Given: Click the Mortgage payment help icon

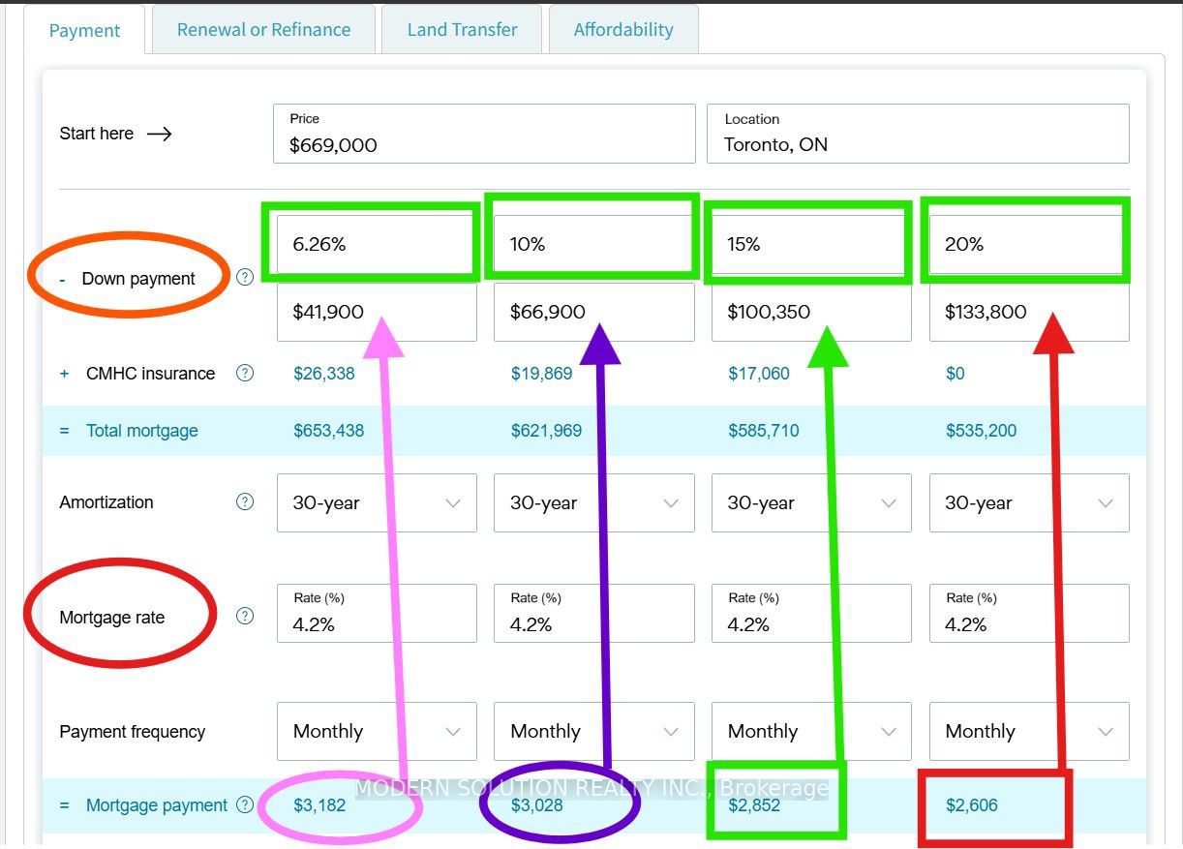Looking at the screenshot, I should click(245, 804).
